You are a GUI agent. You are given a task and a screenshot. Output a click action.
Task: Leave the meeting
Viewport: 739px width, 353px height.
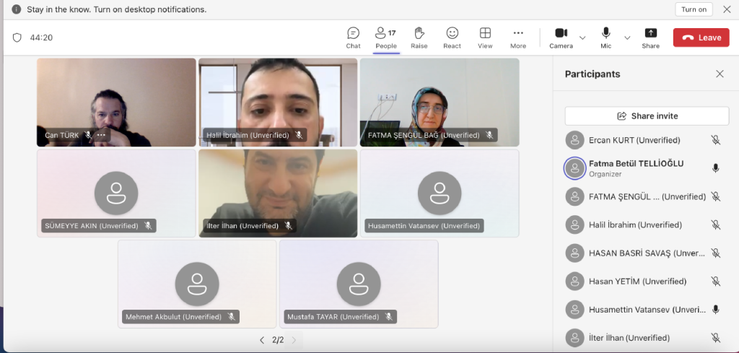(701, 38)
